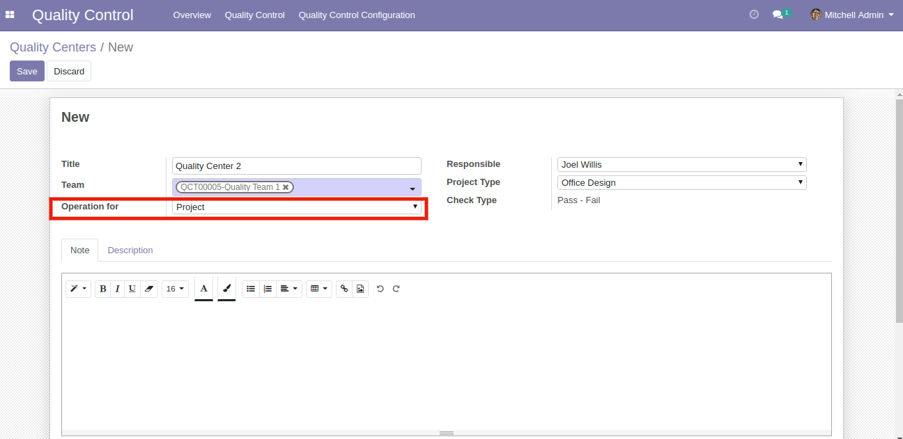This screenshot has width=903, height=439.
Task: Expand the Operation for dropdown
Action: click(297, 207)
